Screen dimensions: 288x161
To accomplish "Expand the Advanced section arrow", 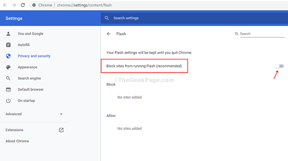I will [x=61, y=114].
